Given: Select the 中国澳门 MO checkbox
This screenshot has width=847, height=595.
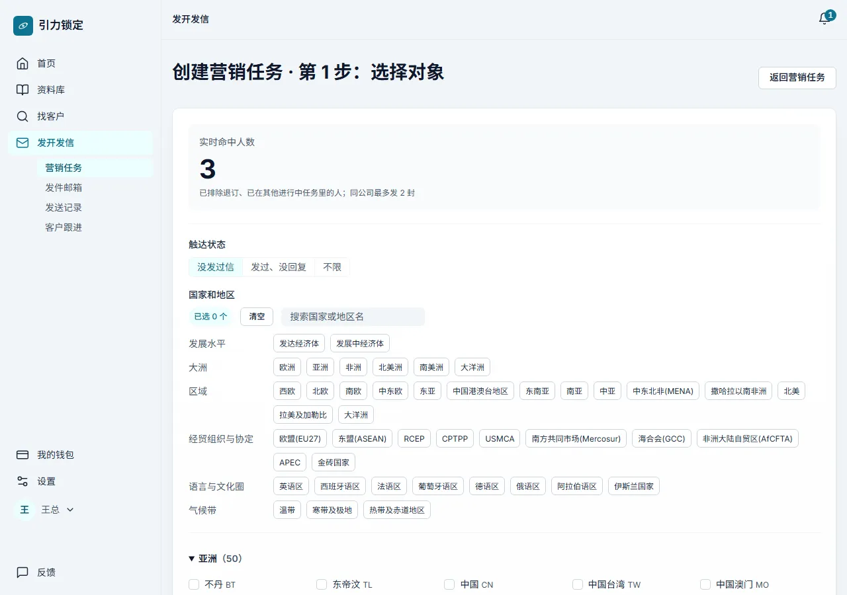Looking at the screenshot, I should pyautogui.click(x=705, y=584).
